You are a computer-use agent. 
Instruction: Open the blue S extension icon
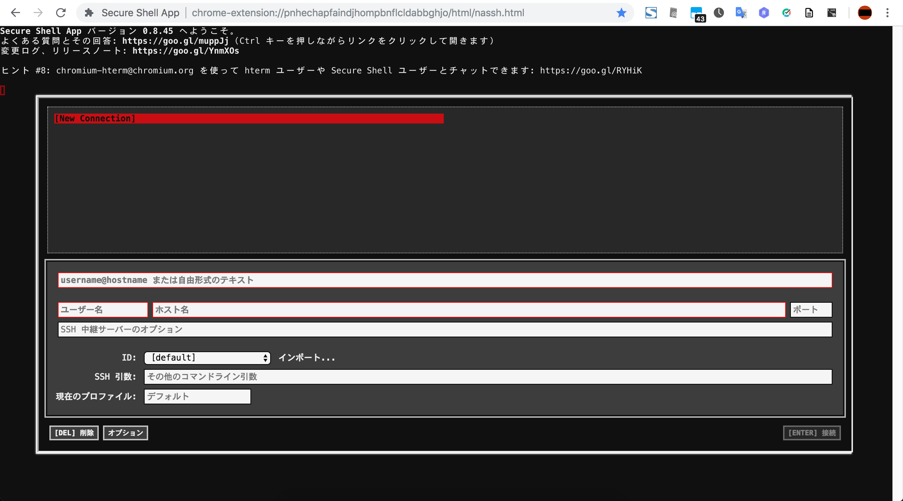click(x=651, y=13)
